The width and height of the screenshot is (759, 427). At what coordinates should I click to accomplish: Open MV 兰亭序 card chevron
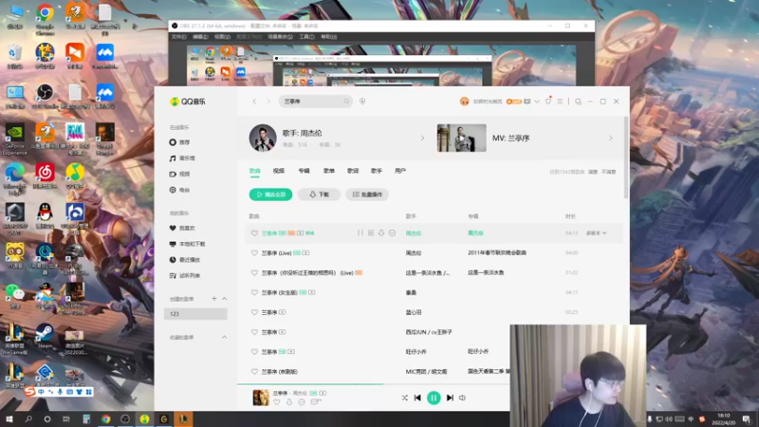click(x=610, y=138)
